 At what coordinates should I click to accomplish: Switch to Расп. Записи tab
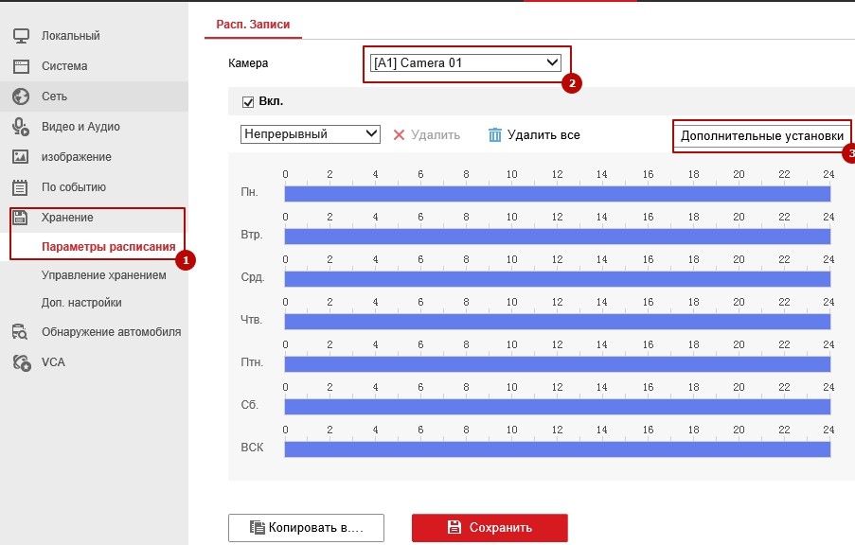click(x=253, y=24)
